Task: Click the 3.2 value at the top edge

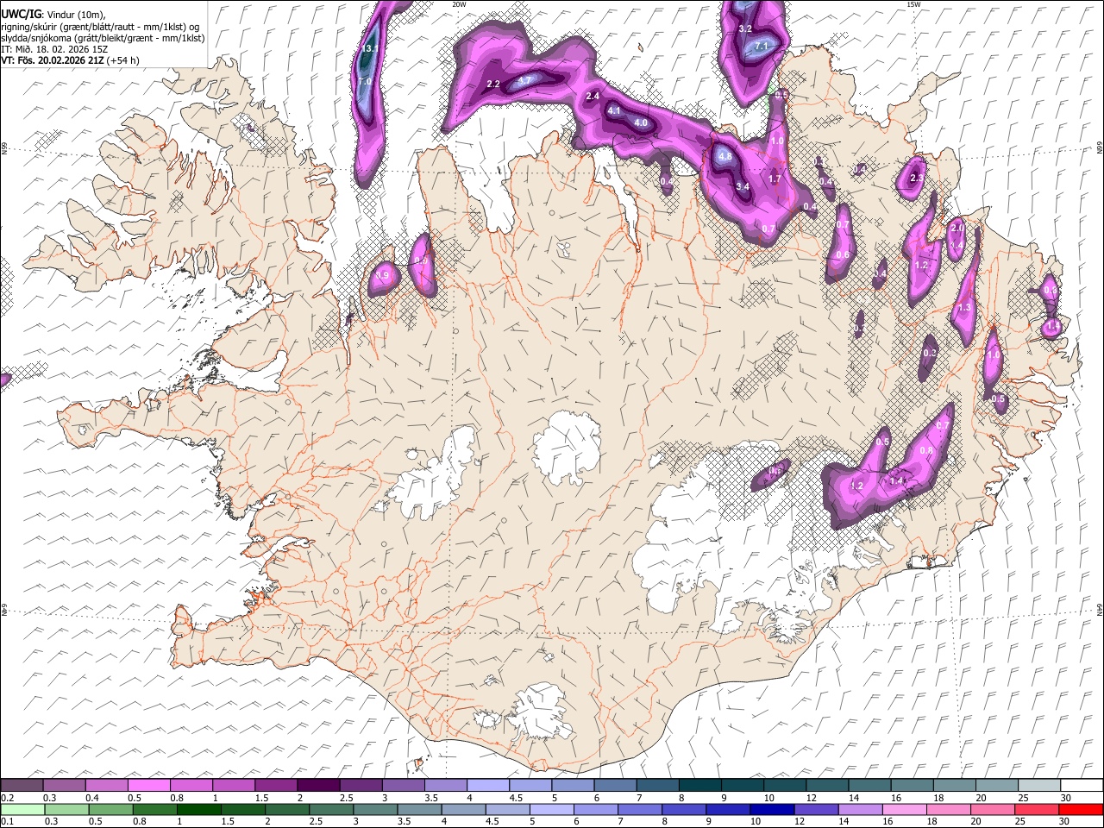Action: point(745,29)
